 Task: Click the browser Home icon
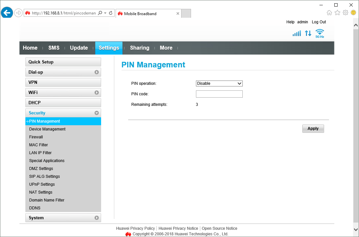click(x=329, y=12)
